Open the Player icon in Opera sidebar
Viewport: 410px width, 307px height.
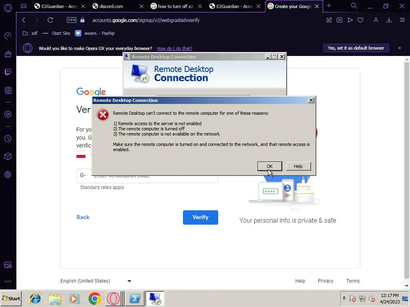pos(8,114)
